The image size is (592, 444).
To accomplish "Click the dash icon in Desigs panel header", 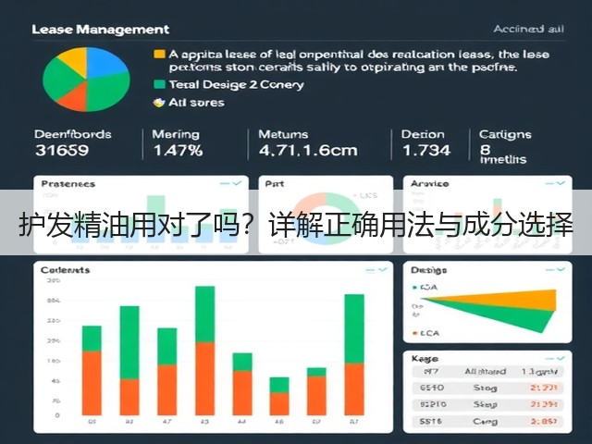I will tap(549, 269).
